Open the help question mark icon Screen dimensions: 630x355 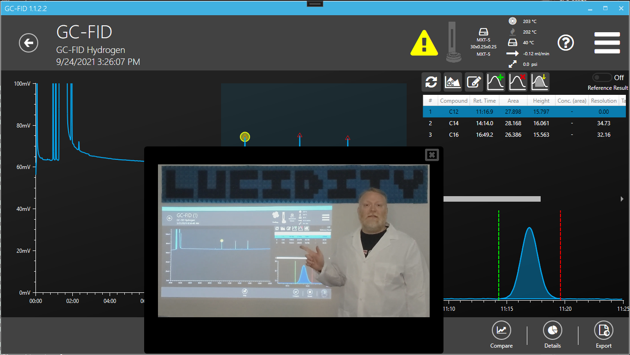(x=566, y=43)
